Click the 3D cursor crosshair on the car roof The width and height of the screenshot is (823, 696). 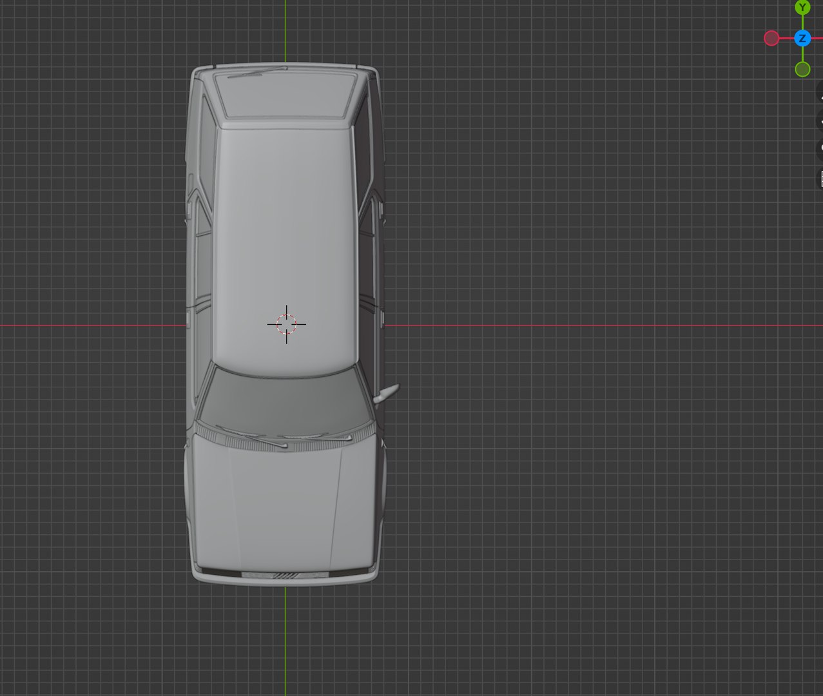[287, 324]
